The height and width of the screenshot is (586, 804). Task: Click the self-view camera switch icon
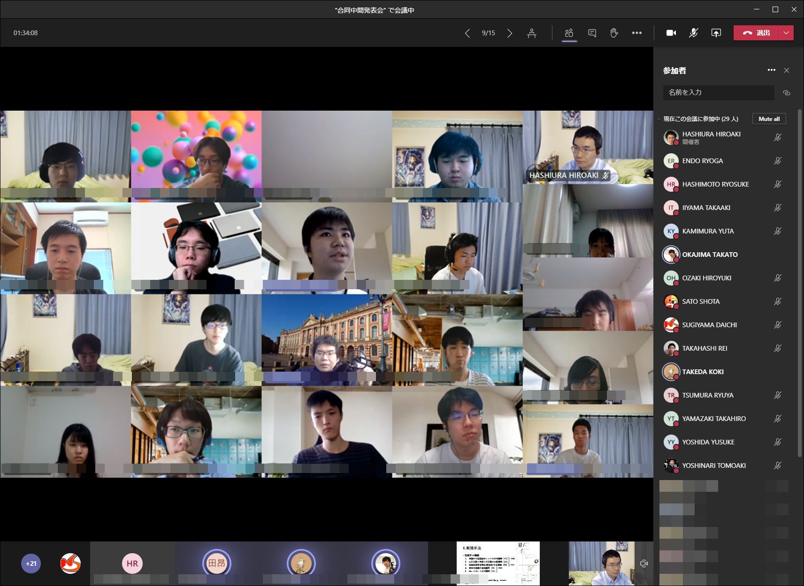coord(644,563)
